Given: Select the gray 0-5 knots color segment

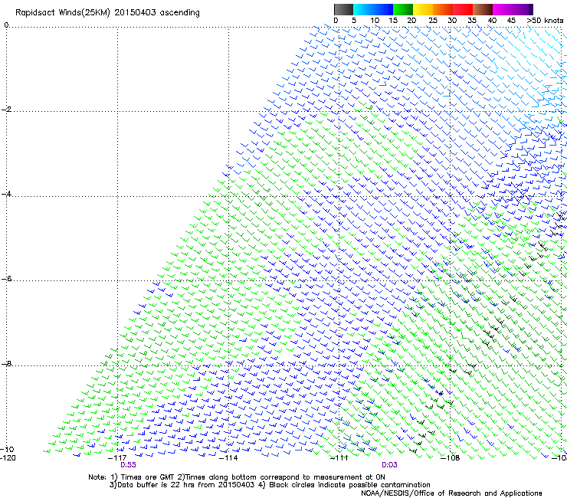Looking at the screenshot, I should [343, 9].
